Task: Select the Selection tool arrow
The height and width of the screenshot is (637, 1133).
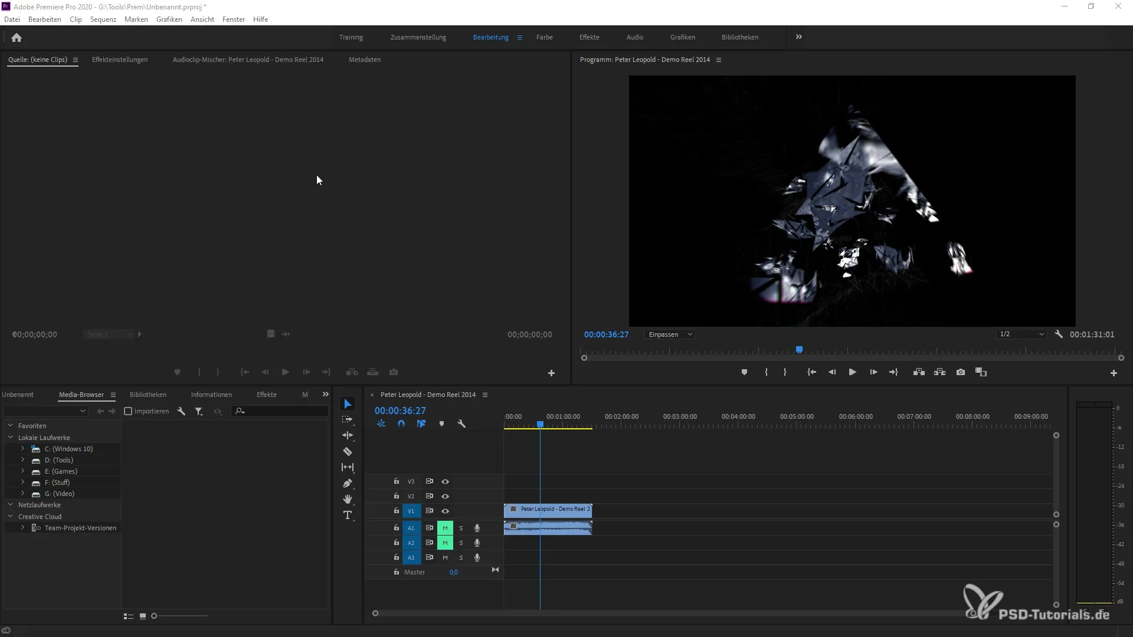Action: pos(348,404)
